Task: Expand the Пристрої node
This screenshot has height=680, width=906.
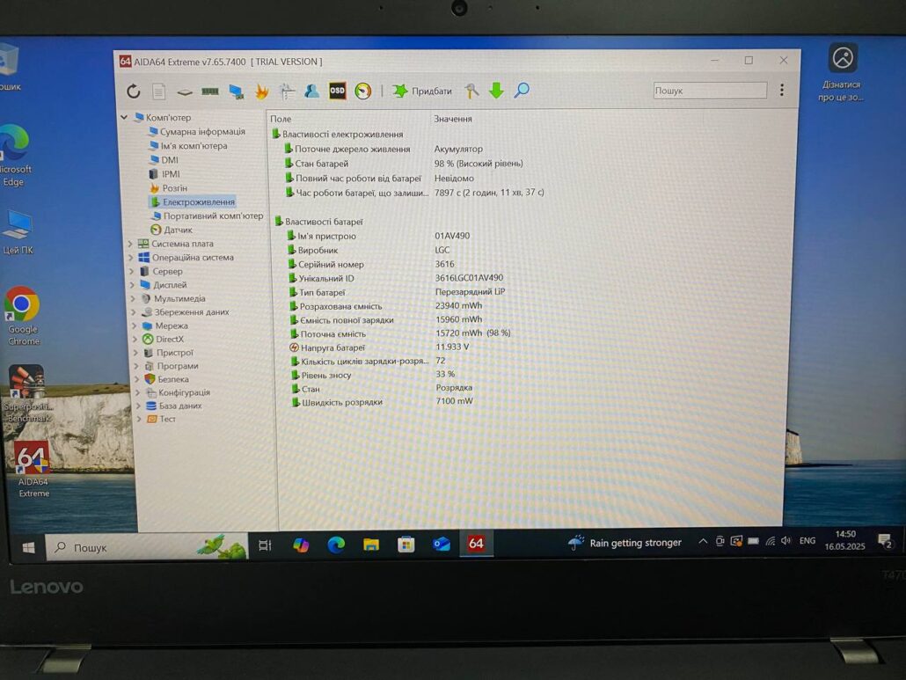Action: click(x=136, y=353)
